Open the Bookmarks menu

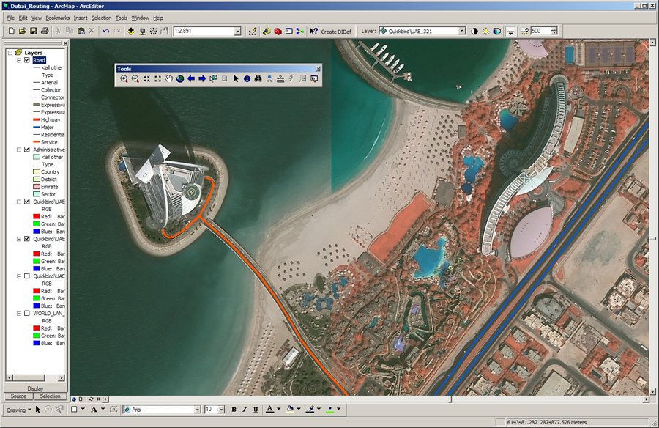58,18
